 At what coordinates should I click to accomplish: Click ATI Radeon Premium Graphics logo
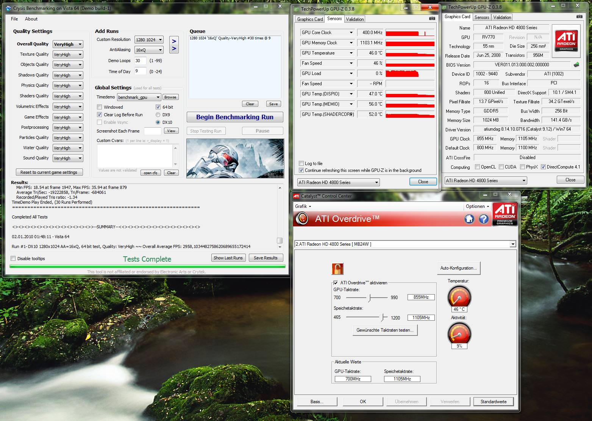click(x=505, y=214)
